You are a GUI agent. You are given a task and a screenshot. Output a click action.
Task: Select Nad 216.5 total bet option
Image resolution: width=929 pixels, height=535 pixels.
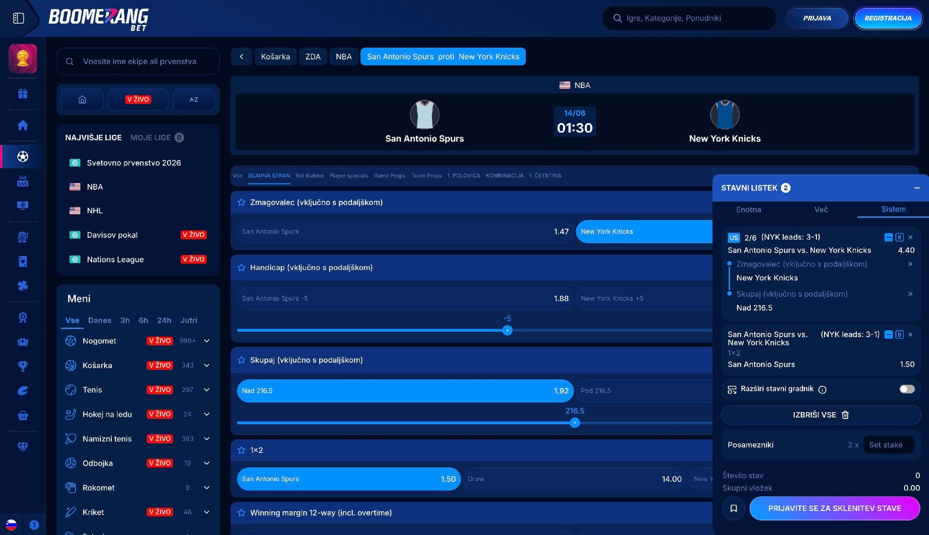pos(405,391)
